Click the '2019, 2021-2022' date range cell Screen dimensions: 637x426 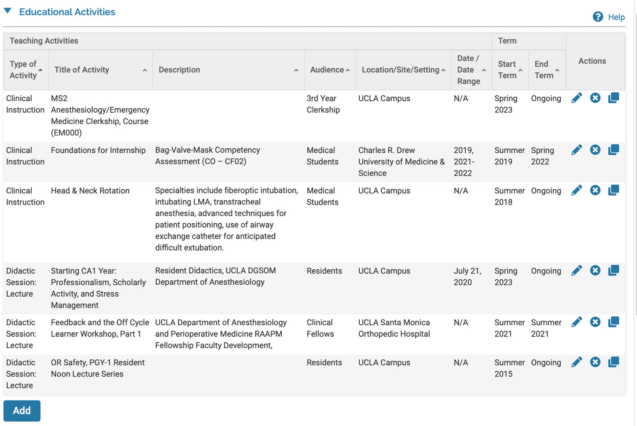tap(464, 162)
